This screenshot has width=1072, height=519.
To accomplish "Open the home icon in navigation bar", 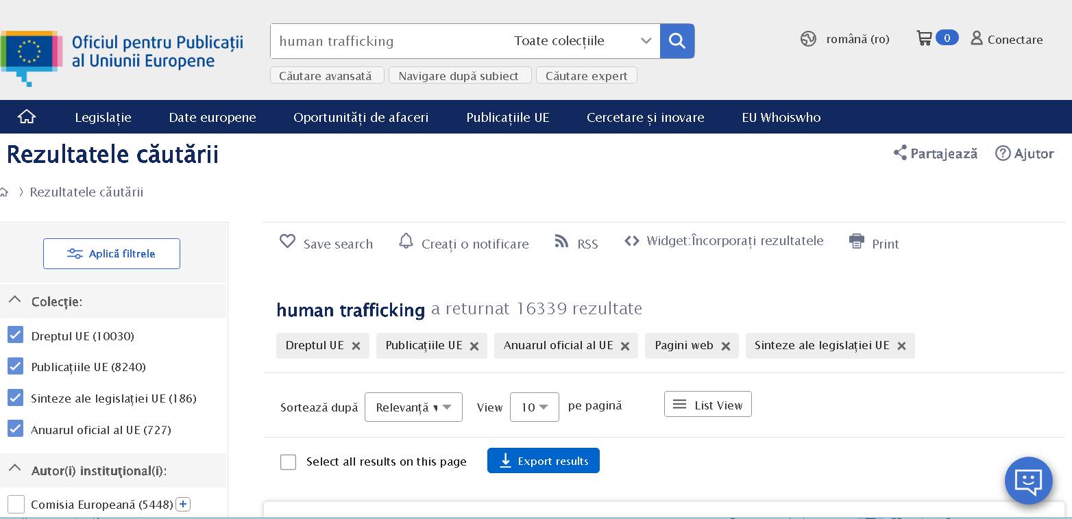I will pos(27,117).
